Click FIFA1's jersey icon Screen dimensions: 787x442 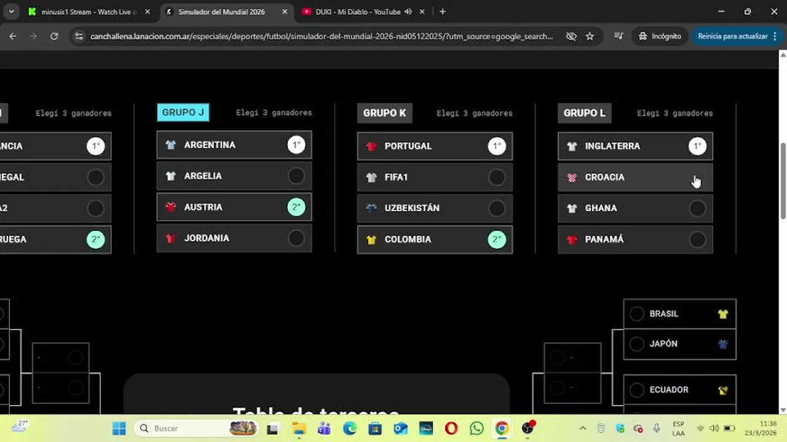[371, 177]
